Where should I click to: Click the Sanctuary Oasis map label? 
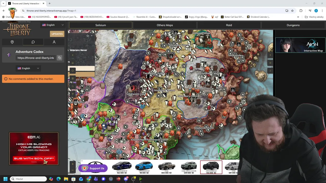tap(188, 96)
